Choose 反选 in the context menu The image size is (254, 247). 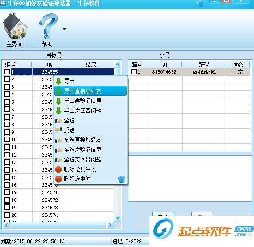point(90,130)
